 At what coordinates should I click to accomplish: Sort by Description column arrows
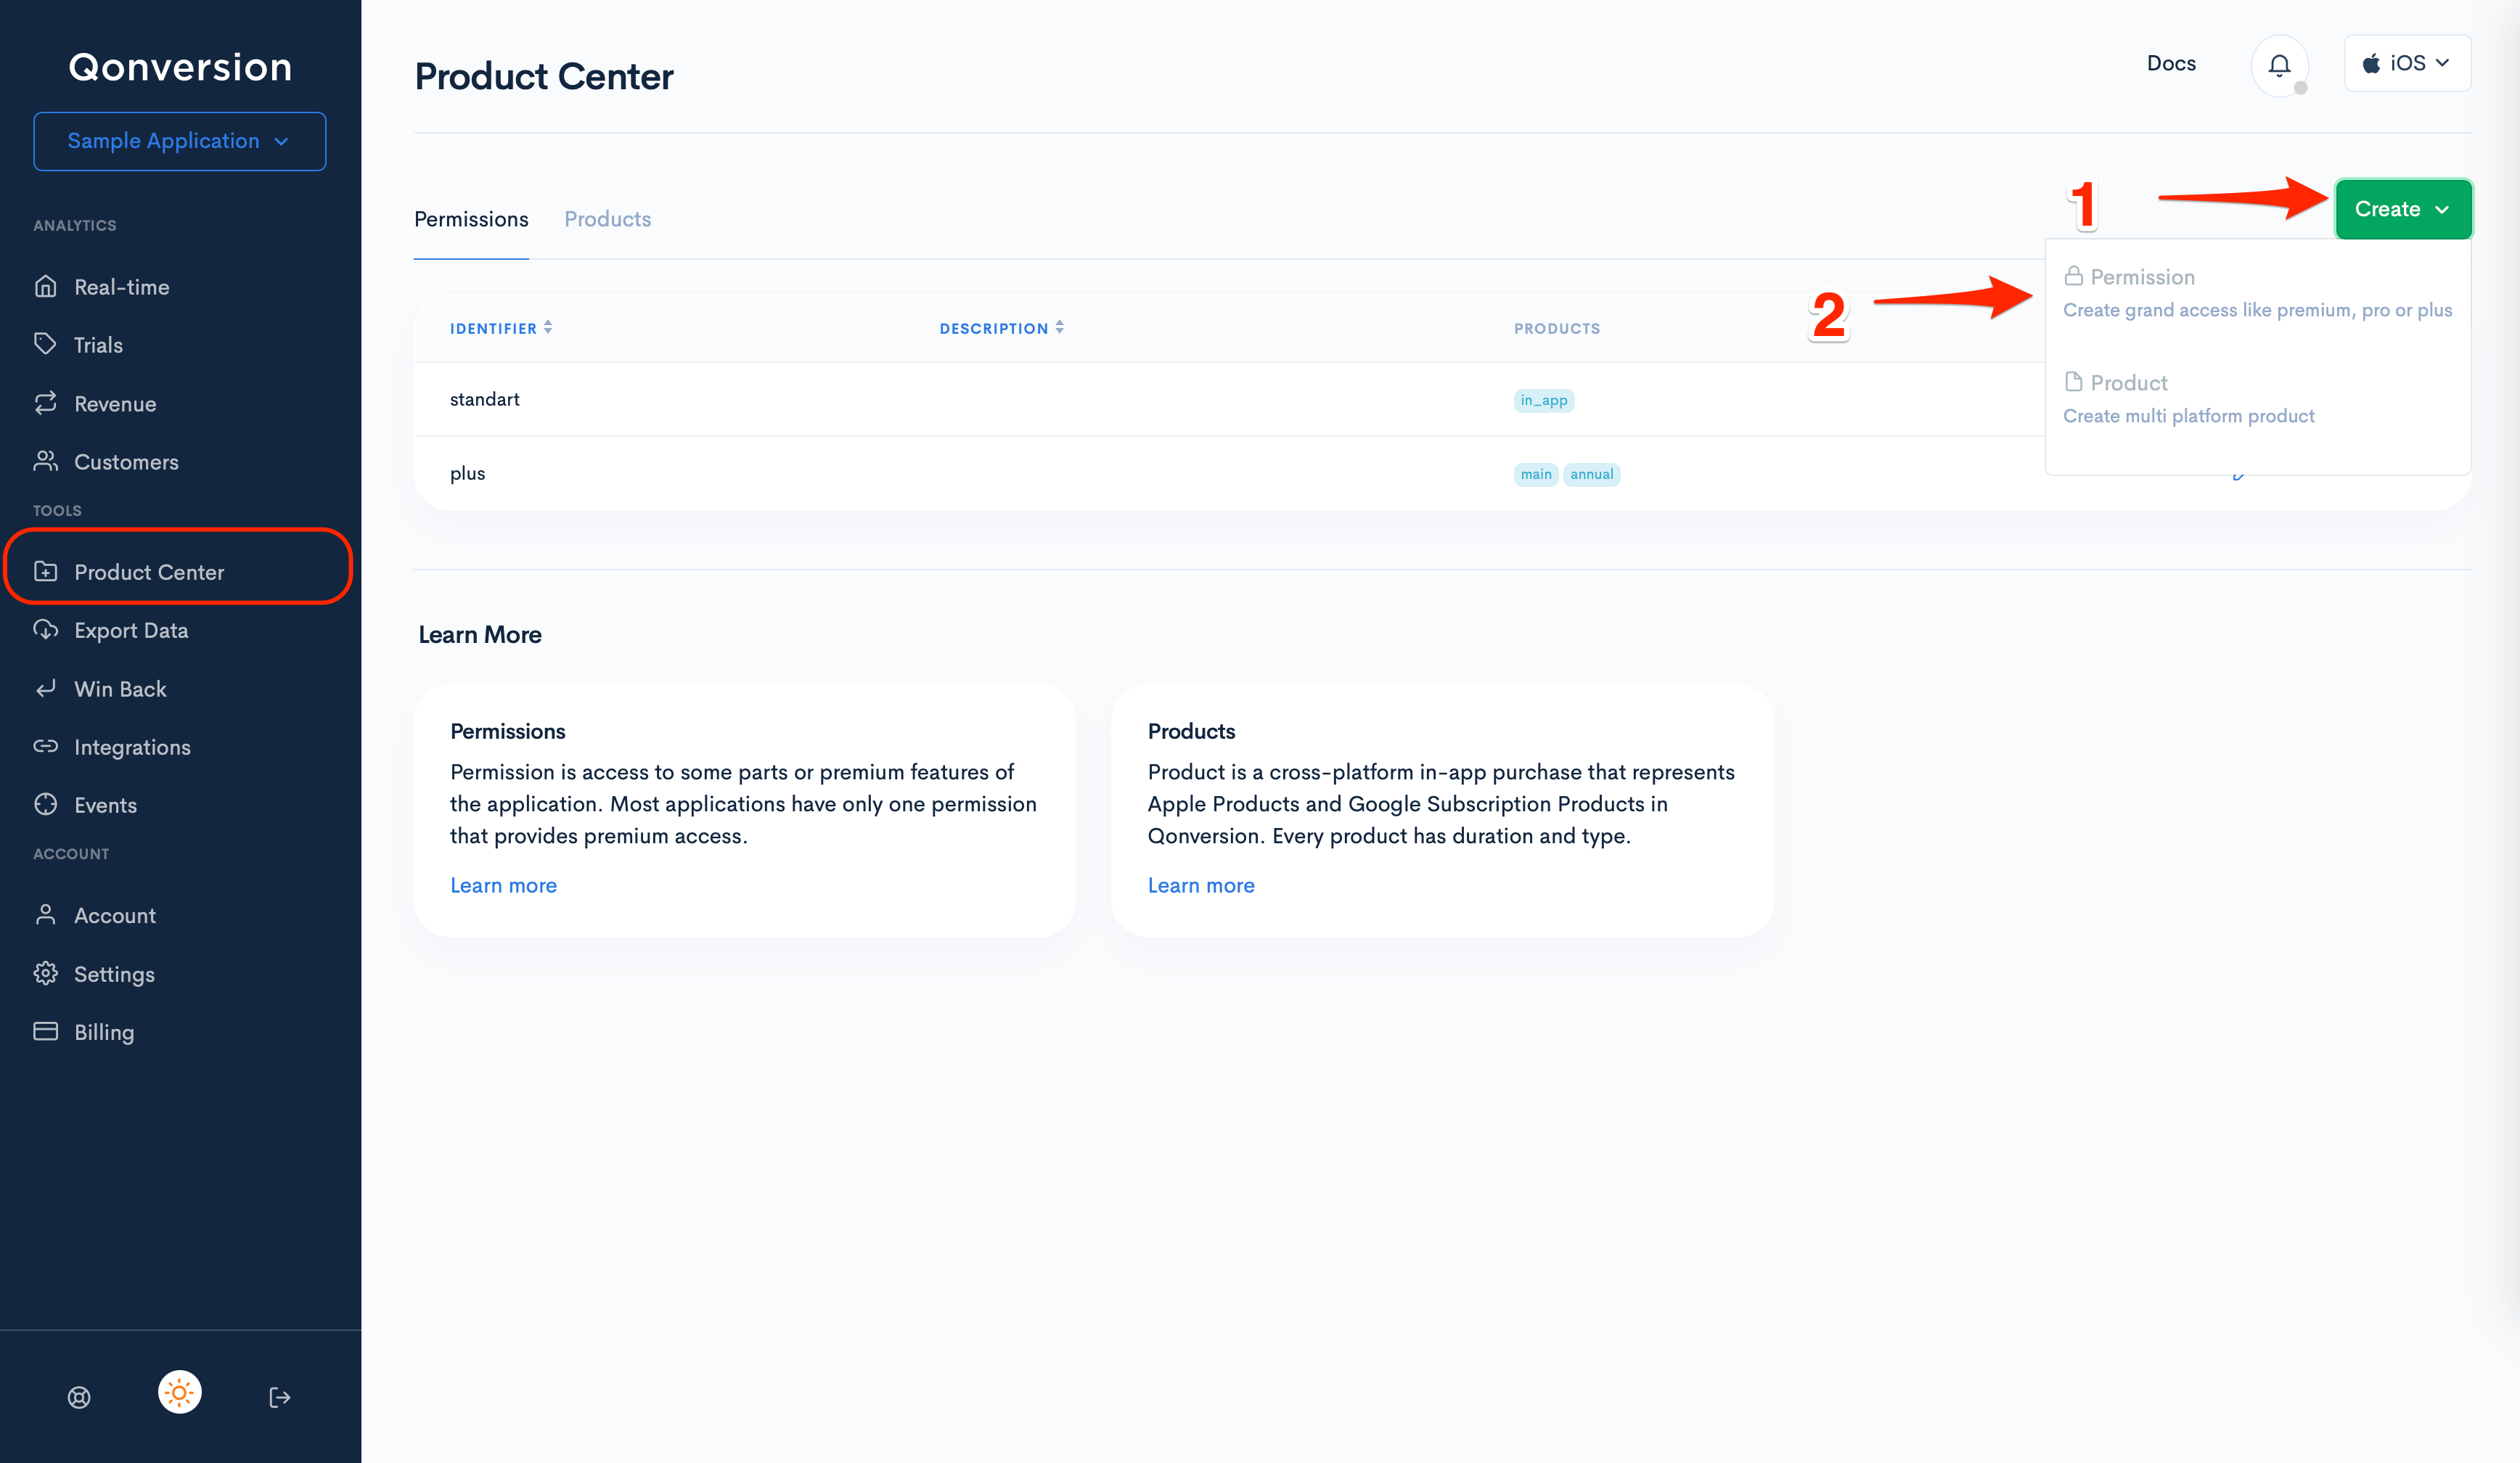pyautogui.click(x=1059, y=327)
